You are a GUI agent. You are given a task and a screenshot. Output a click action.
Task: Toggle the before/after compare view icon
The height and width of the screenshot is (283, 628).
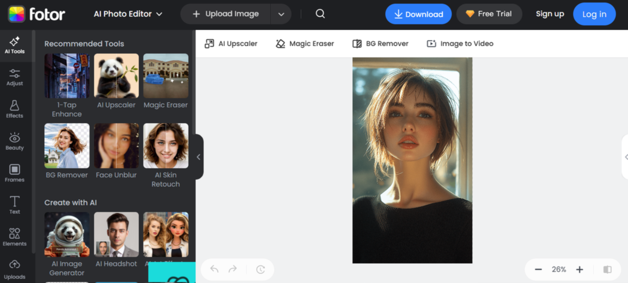coord(607,269)
